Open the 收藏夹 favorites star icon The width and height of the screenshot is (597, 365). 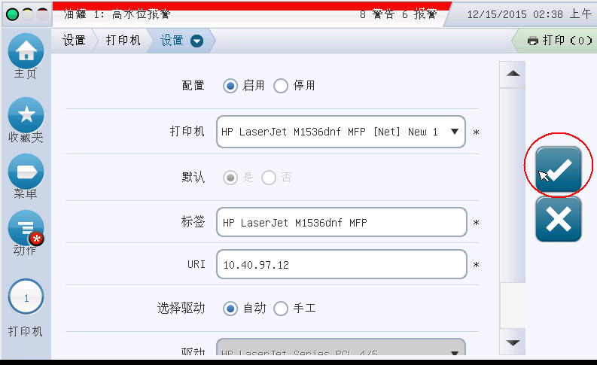26,115
